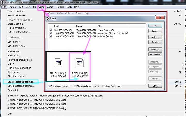Uncheck Show image formats
The image size is (186, 117).
click(49, 86)
